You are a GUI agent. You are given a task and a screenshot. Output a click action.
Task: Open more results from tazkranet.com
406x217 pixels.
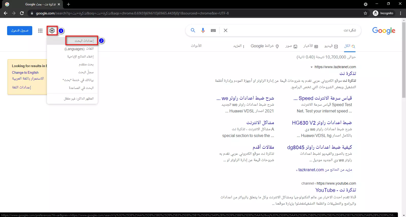click(324, 170)
